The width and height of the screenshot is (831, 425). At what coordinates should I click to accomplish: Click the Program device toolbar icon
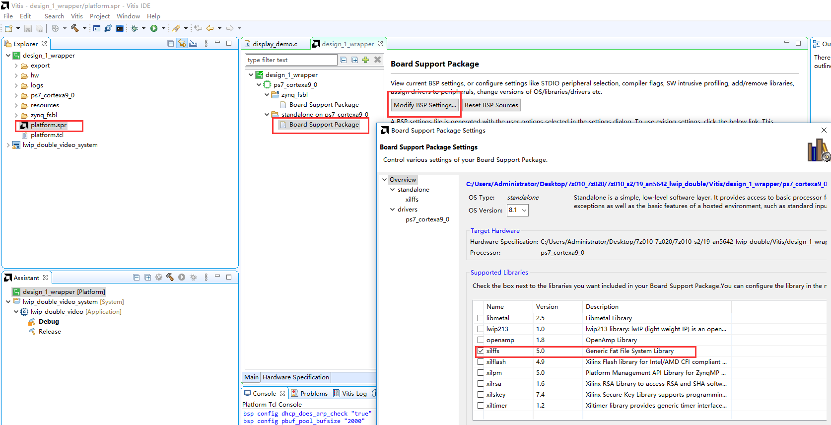tap(108, 28)
